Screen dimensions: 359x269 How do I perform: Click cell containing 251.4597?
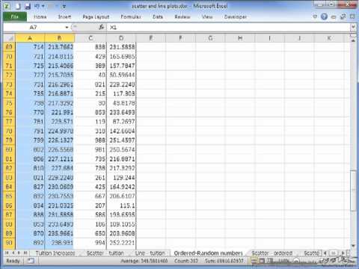(121, 140)
